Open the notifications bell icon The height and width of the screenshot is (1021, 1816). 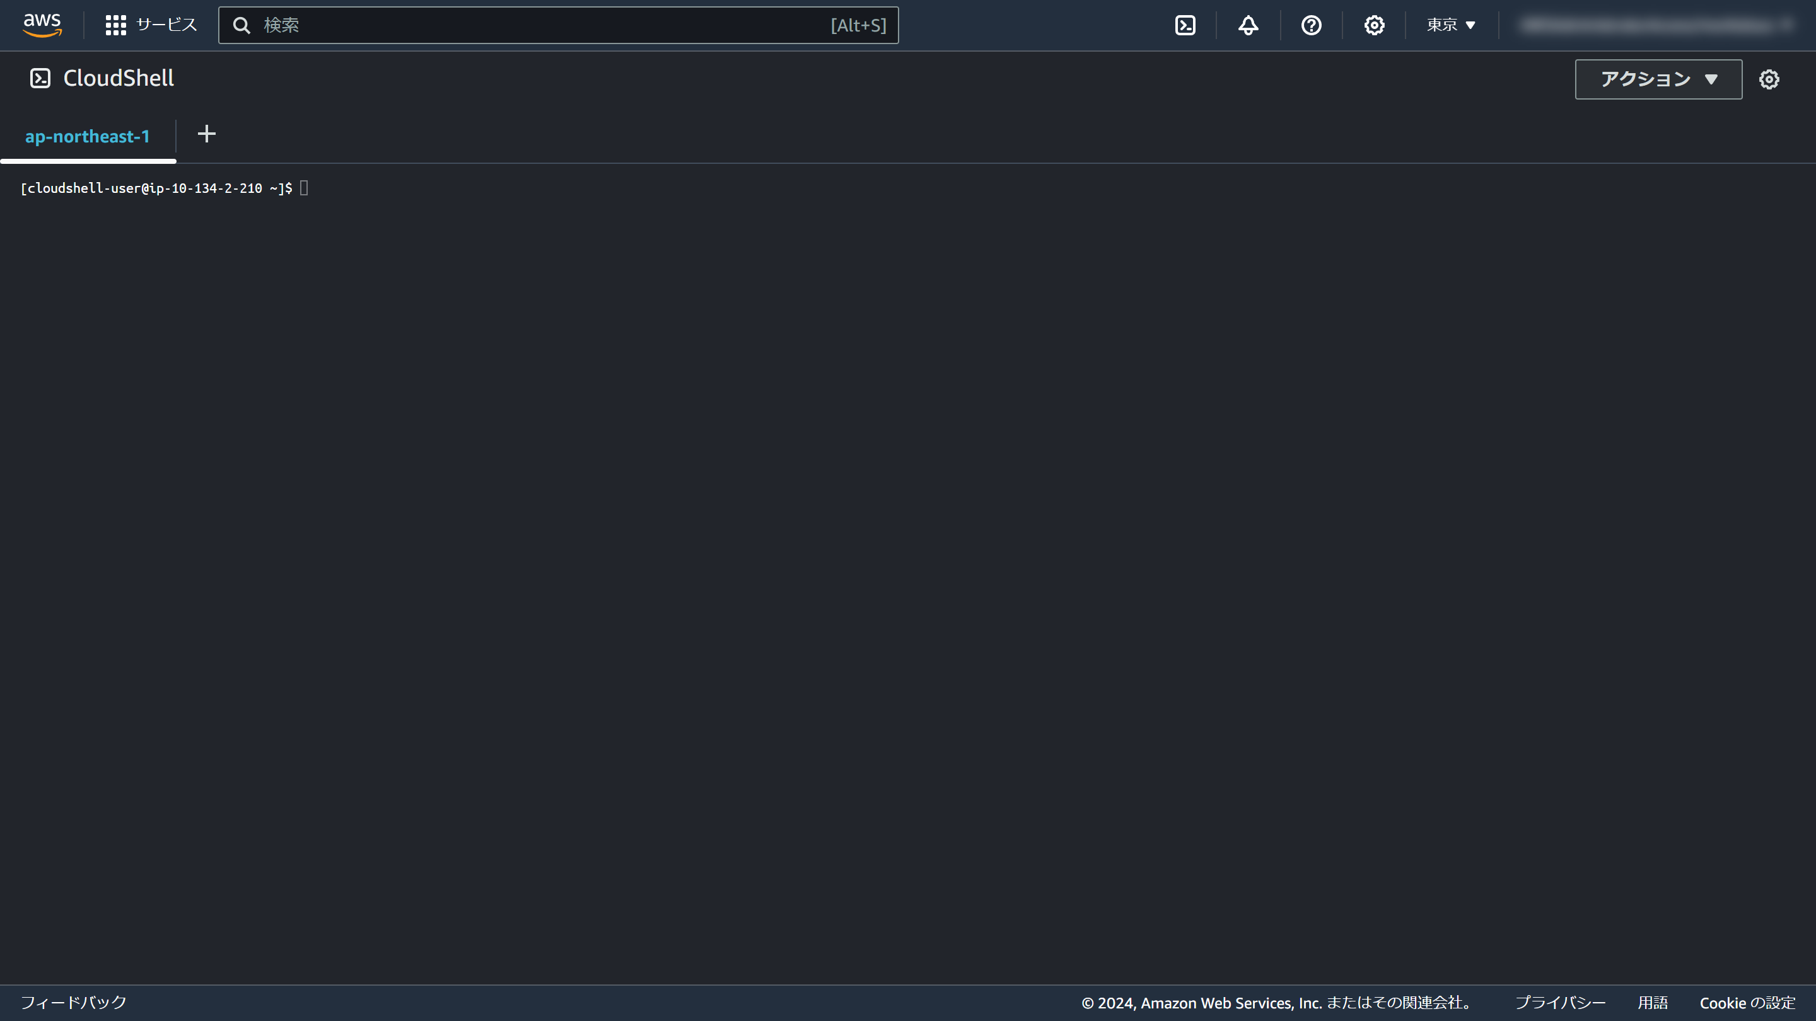[1248, 25]
